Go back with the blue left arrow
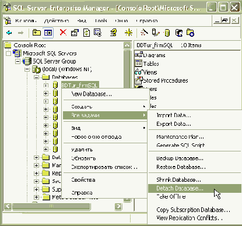 tap(9, 33)
